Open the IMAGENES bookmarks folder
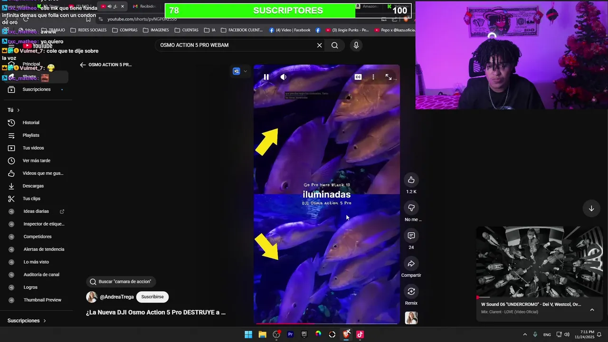 pyautogui.click(x=156, y=30)
